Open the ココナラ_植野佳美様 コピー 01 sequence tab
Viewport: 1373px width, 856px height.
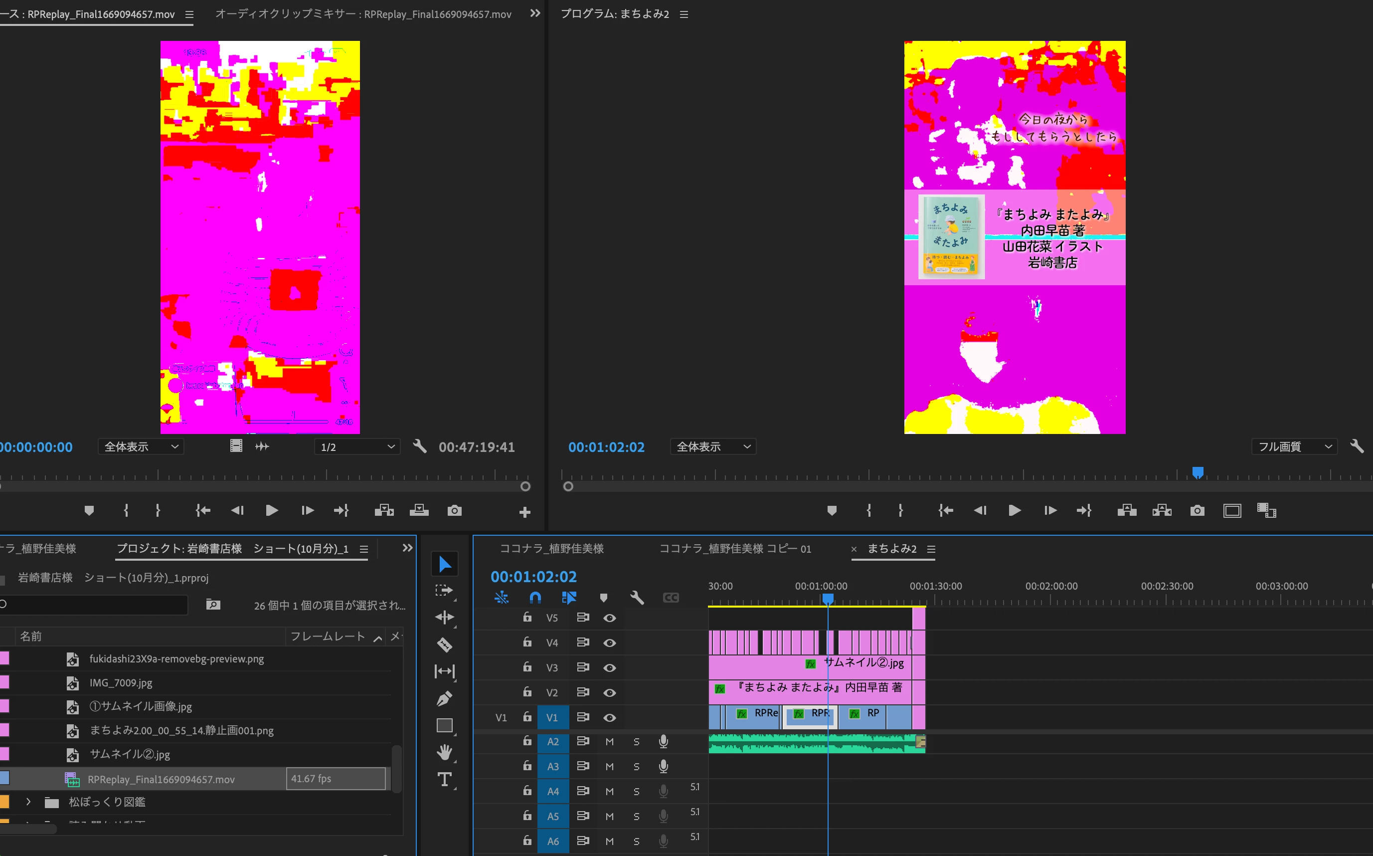point(735,549)
